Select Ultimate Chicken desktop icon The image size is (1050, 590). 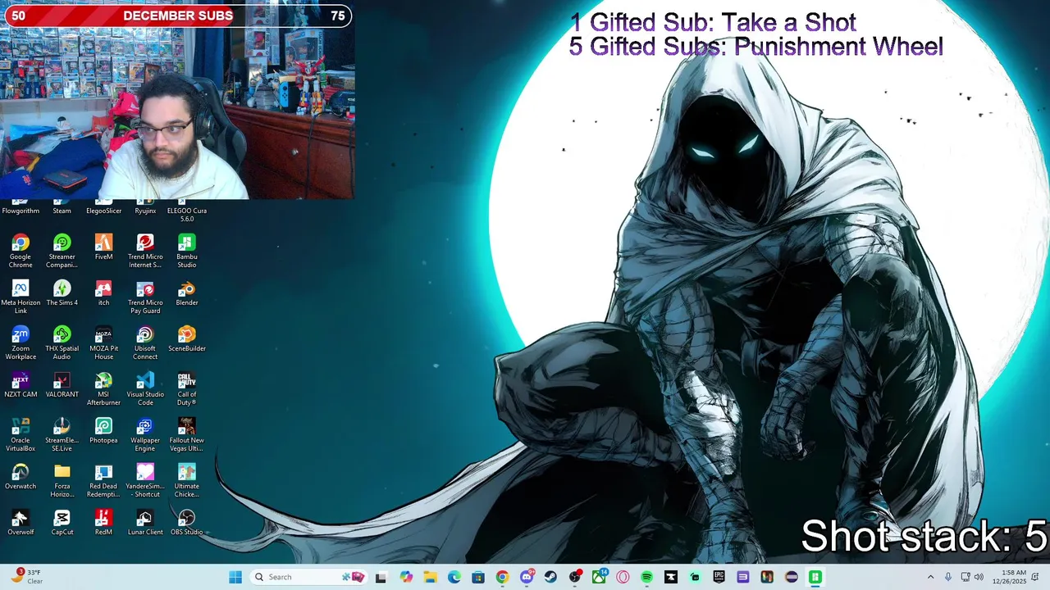(187, 480)
